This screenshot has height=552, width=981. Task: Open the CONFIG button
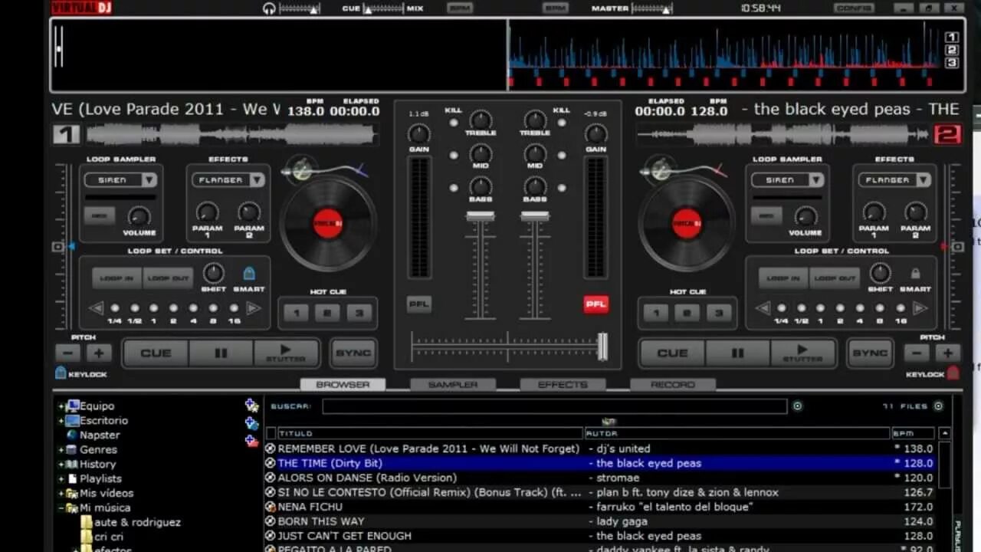854,8
